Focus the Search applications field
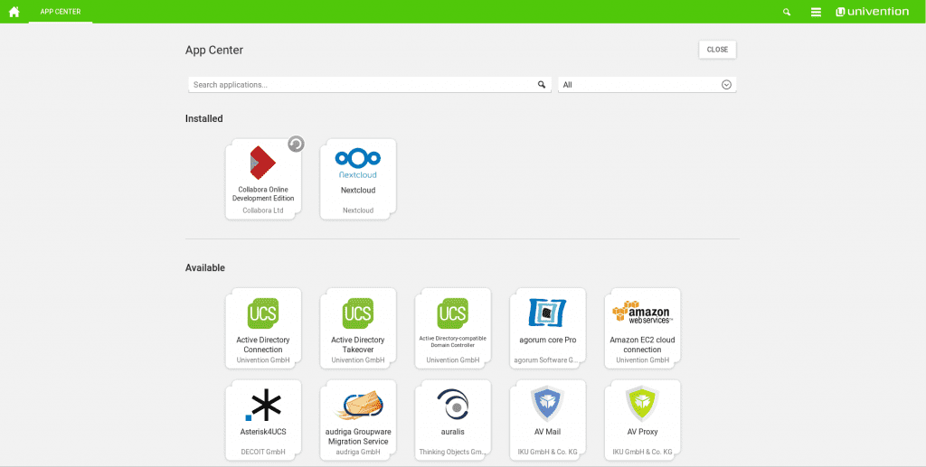The image size is (926, 467). tap(370, 85)
